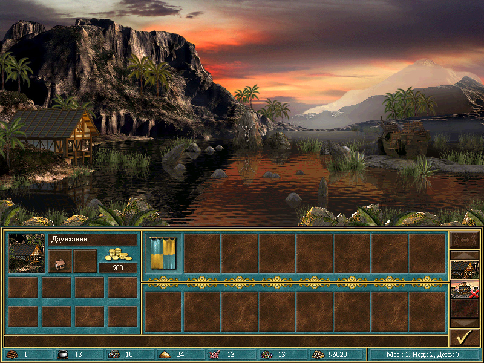Click the red crystal resource icon
The image size is (484, 363).
coord(214,355)
